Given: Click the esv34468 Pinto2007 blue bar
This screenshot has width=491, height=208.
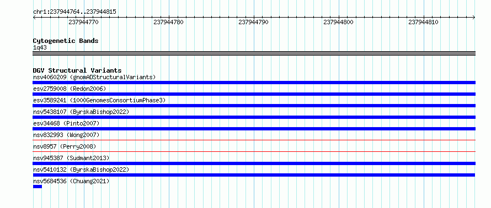Looking at the screenshot, I should click(254, 129).
